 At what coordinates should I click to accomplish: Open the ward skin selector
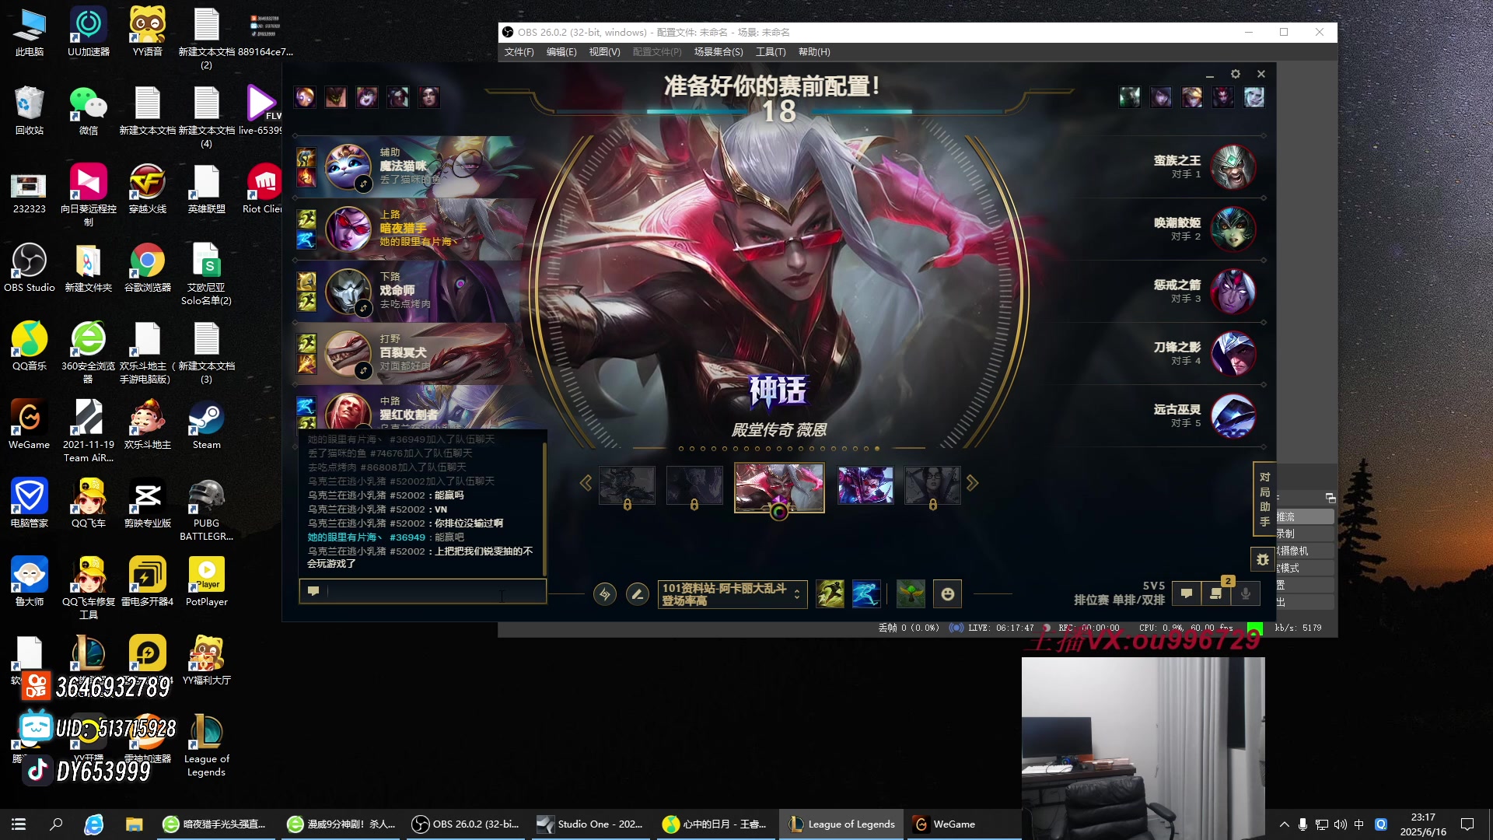pyautogui.click(x=911, y=594)
